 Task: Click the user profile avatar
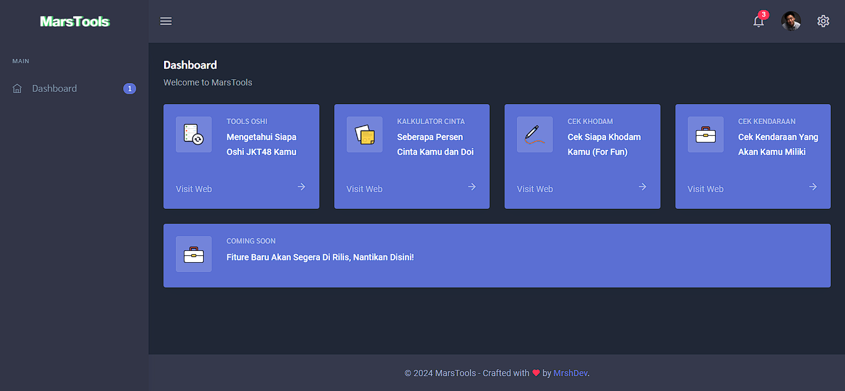tap(791, 21)
